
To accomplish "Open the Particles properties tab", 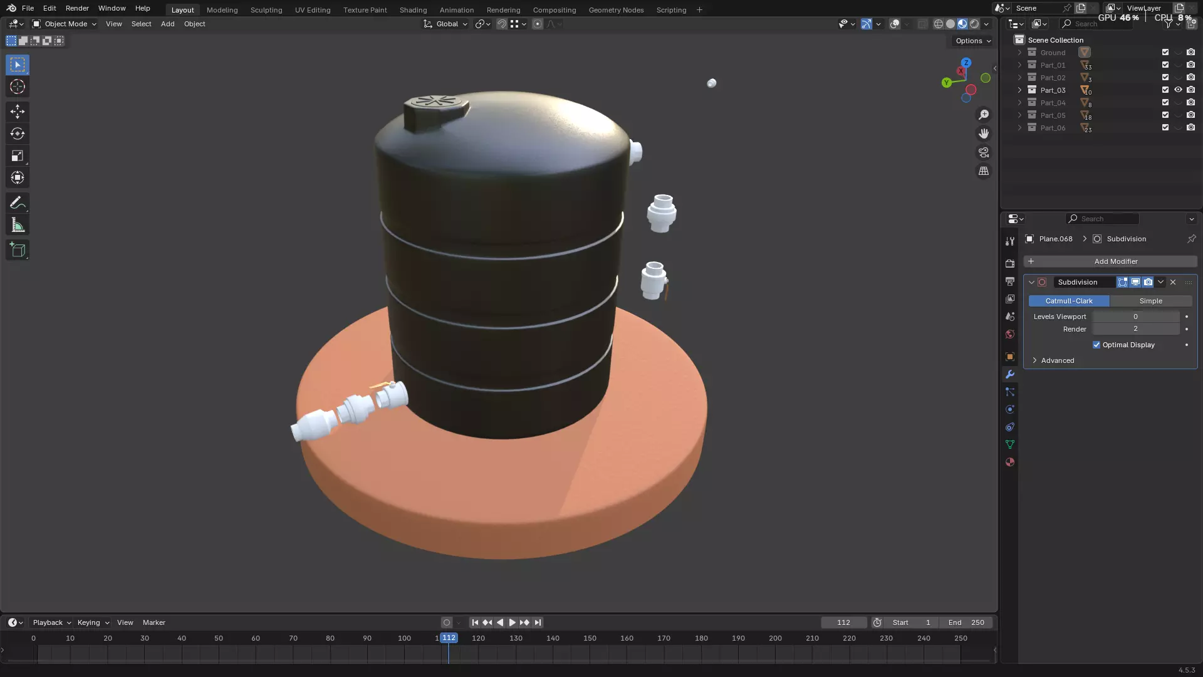I will pos(1009,392).
